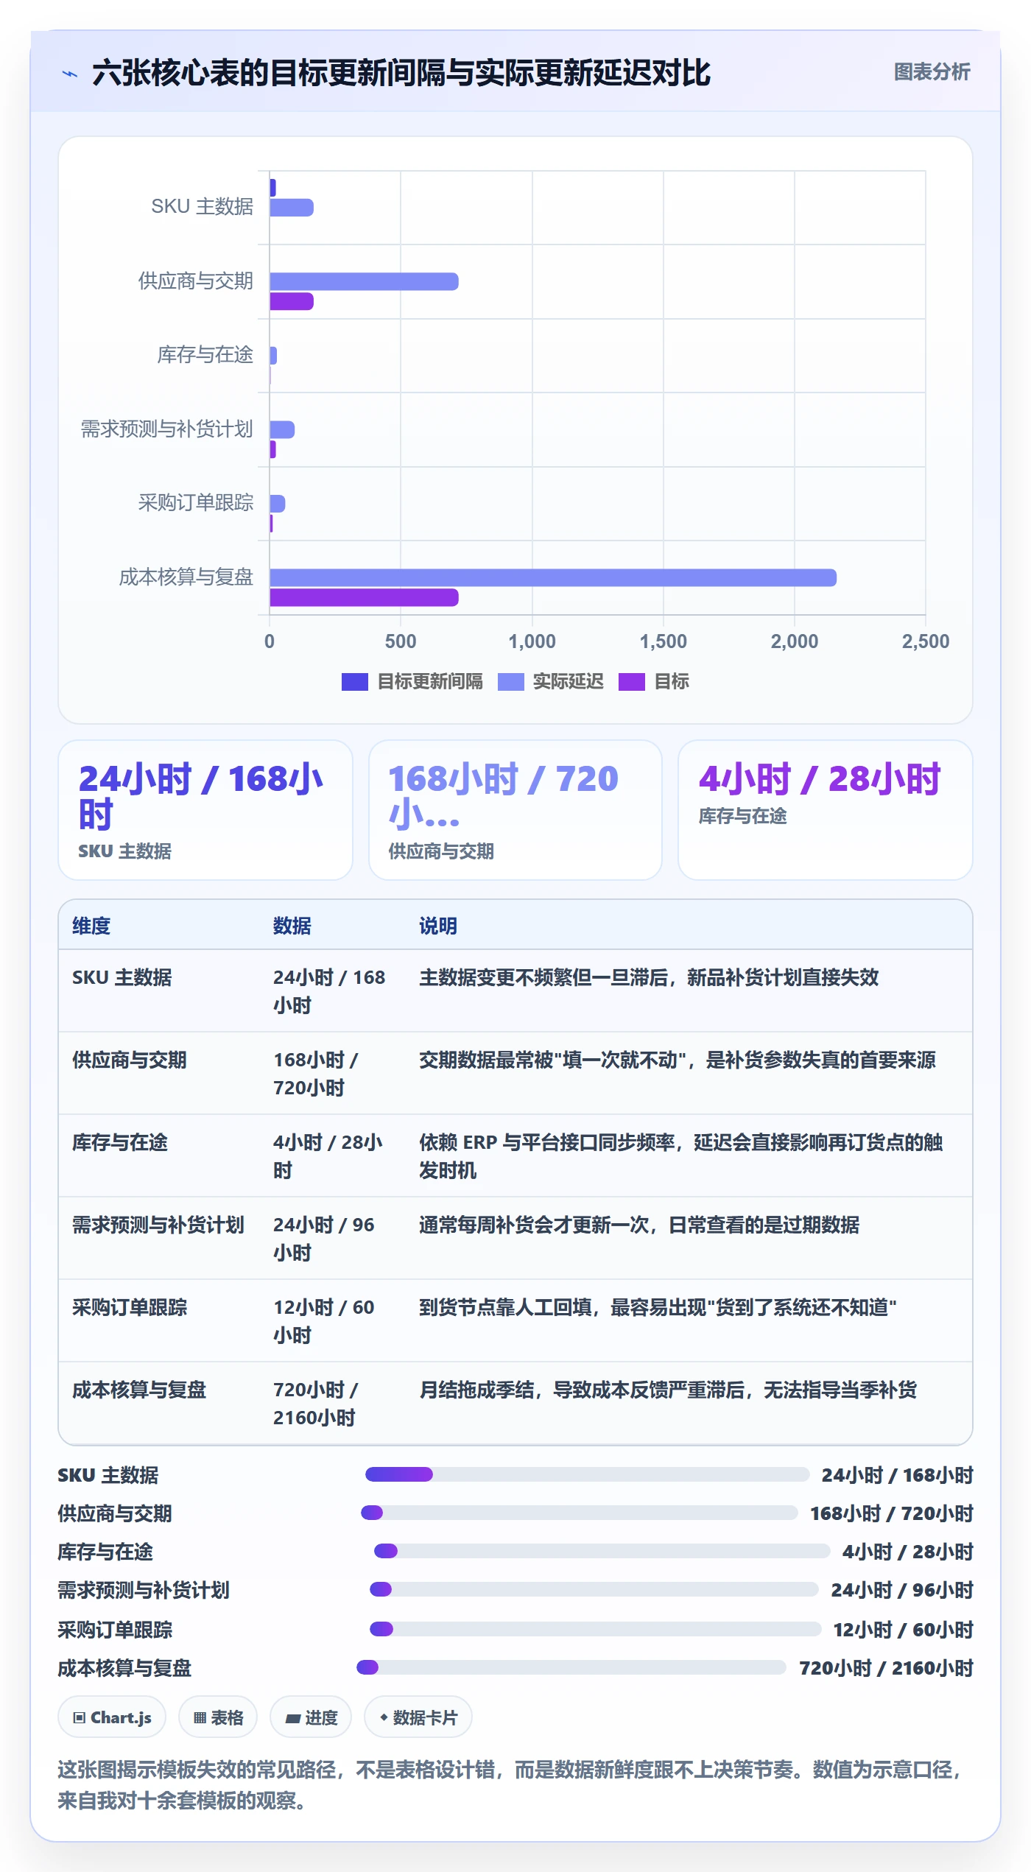Click the 图表分析 label in header
1031x1872 pixels.
point(932,71)
